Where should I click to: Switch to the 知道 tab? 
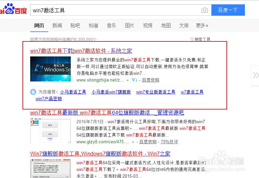click(93, 25)
